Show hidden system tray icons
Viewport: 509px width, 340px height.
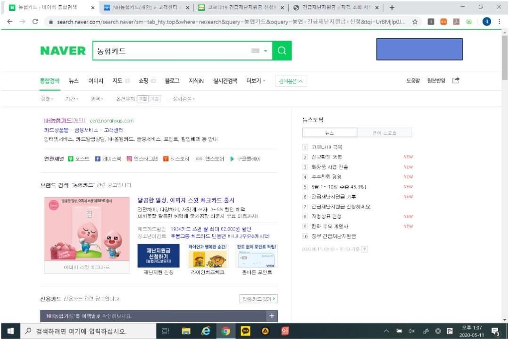pyautogui.click(x=386, y=331)
